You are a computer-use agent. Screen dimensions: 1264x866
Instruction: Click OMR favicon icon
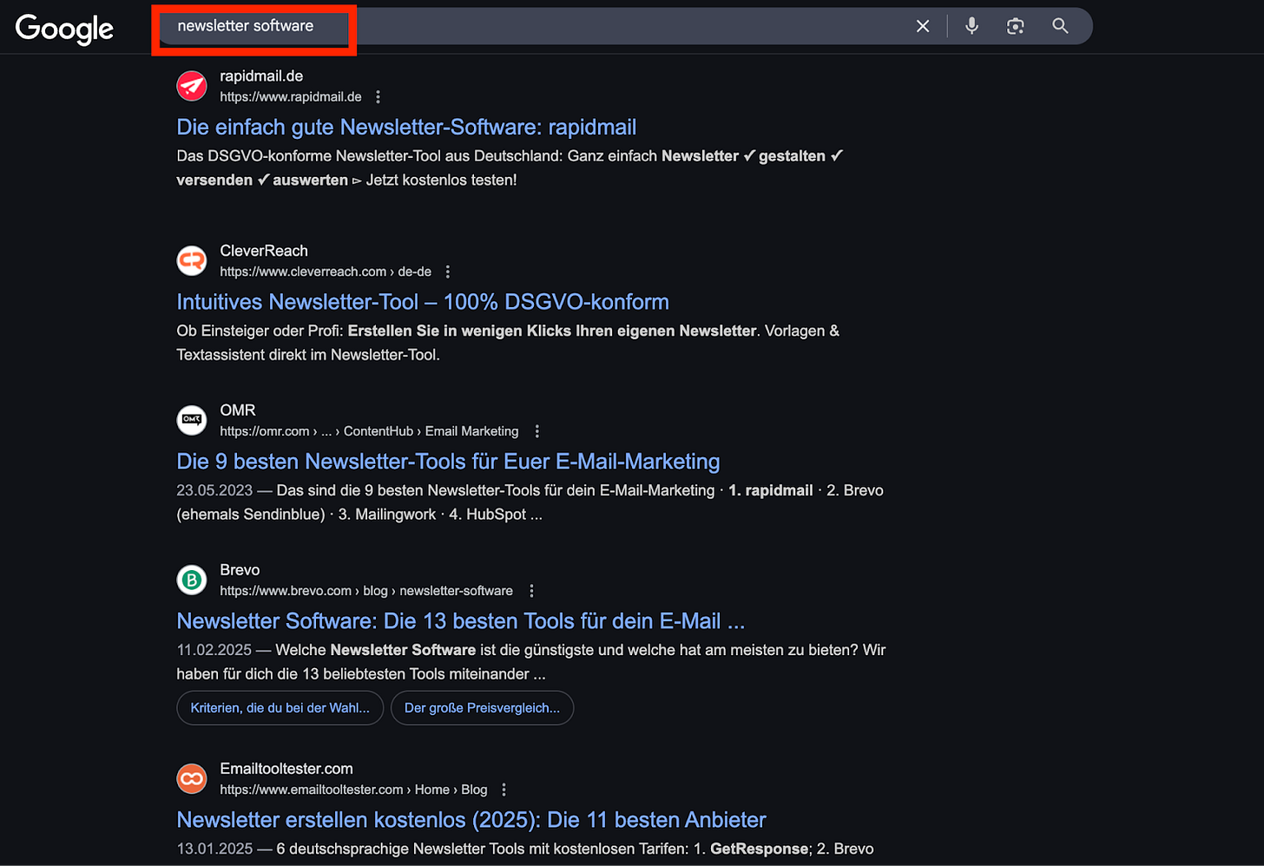click(x=192, y=420)
